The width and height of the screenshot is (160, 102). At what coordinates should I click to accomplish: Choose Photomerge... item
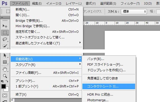[x=109, y=100]
